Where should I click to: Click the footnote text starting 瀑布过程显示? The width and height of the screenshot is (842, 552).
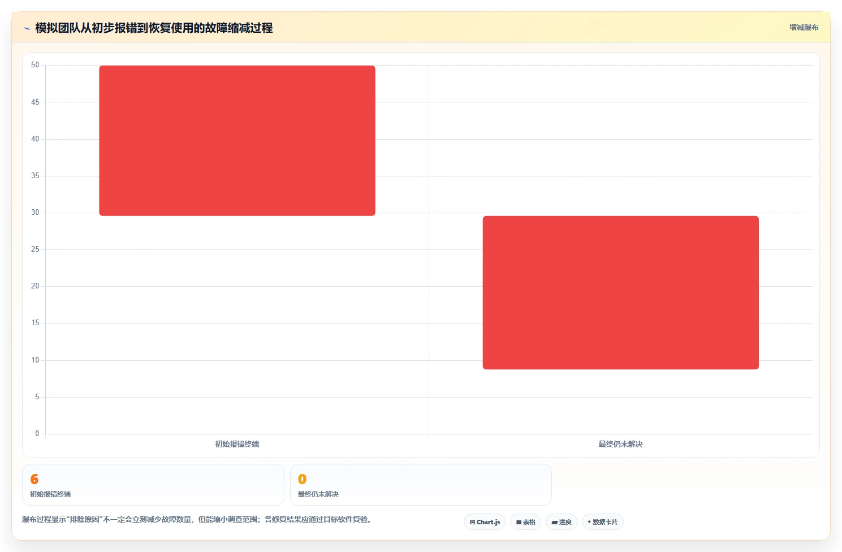[197, 519]
